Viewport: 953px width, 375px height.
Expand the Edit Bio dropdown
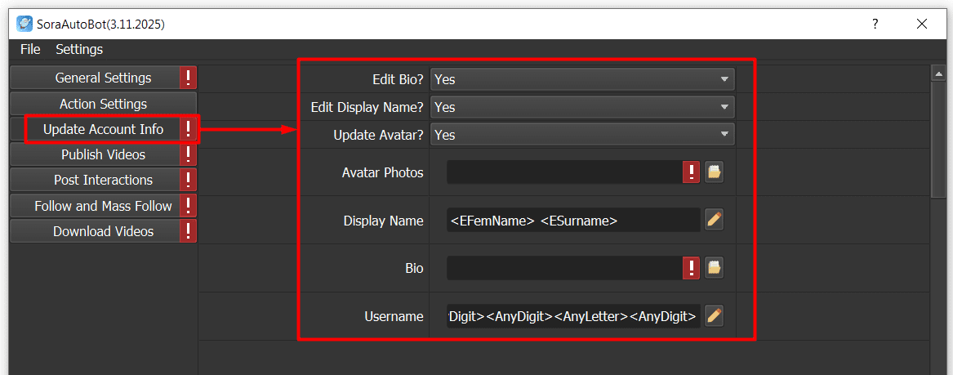(x=582, y=79)
